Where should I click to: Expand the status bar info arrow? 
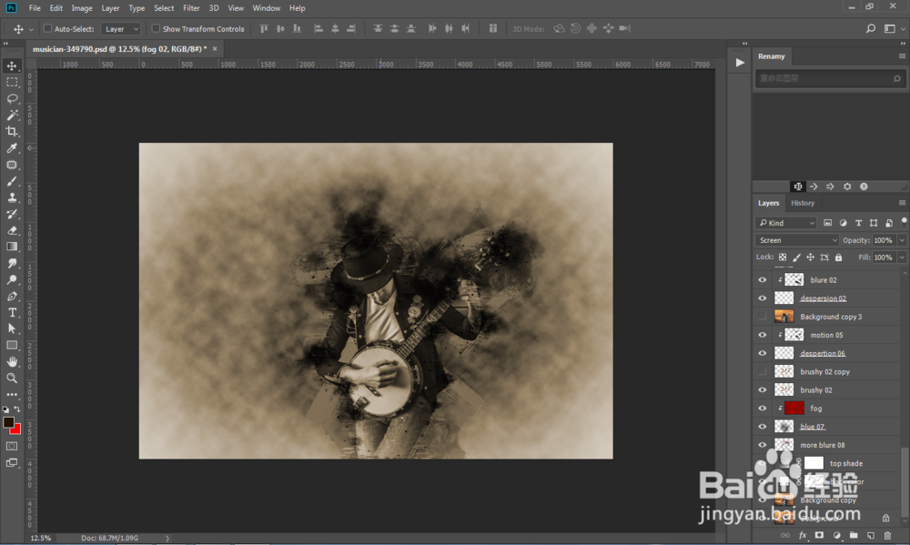[x=167, y=538]
